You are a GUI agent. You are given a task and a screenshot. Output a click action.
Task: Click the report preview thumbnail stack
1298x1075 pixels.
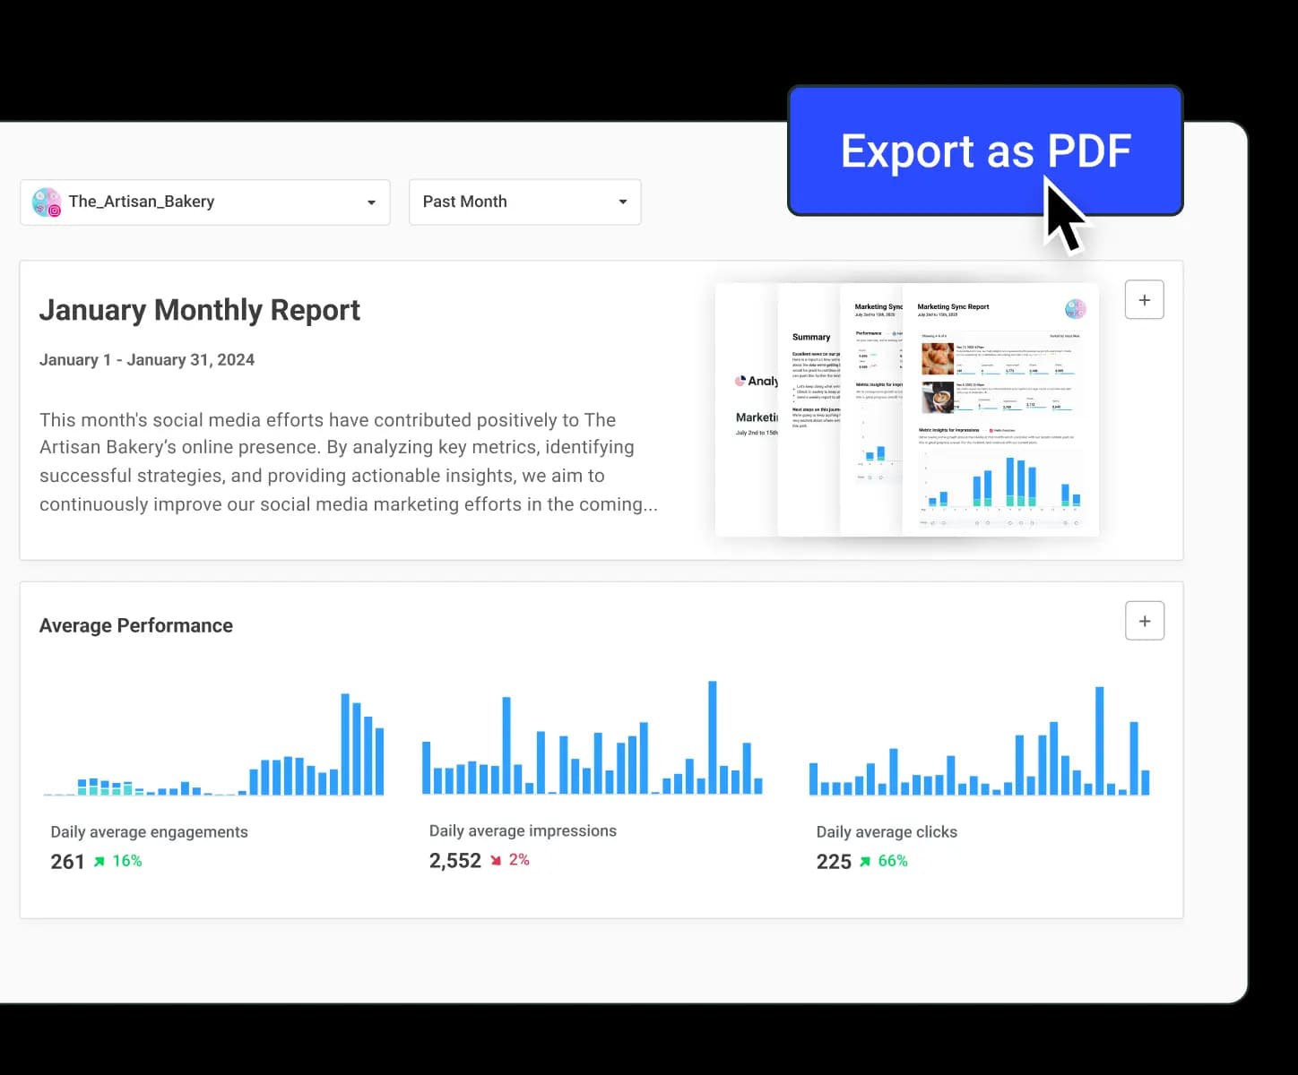click(x=905, y=409)
